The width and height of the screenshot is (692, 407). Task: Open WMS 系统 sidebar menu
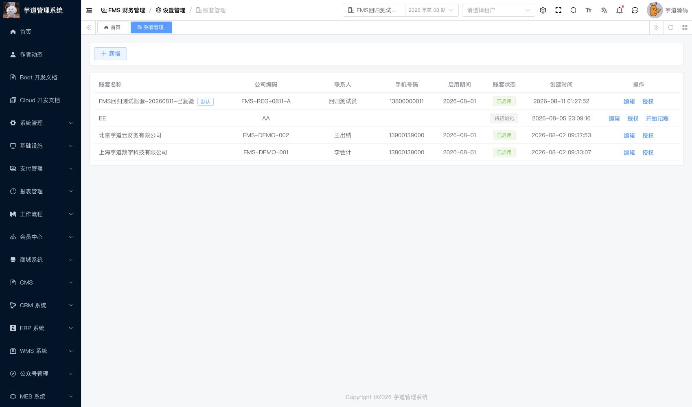coord(40,351)
